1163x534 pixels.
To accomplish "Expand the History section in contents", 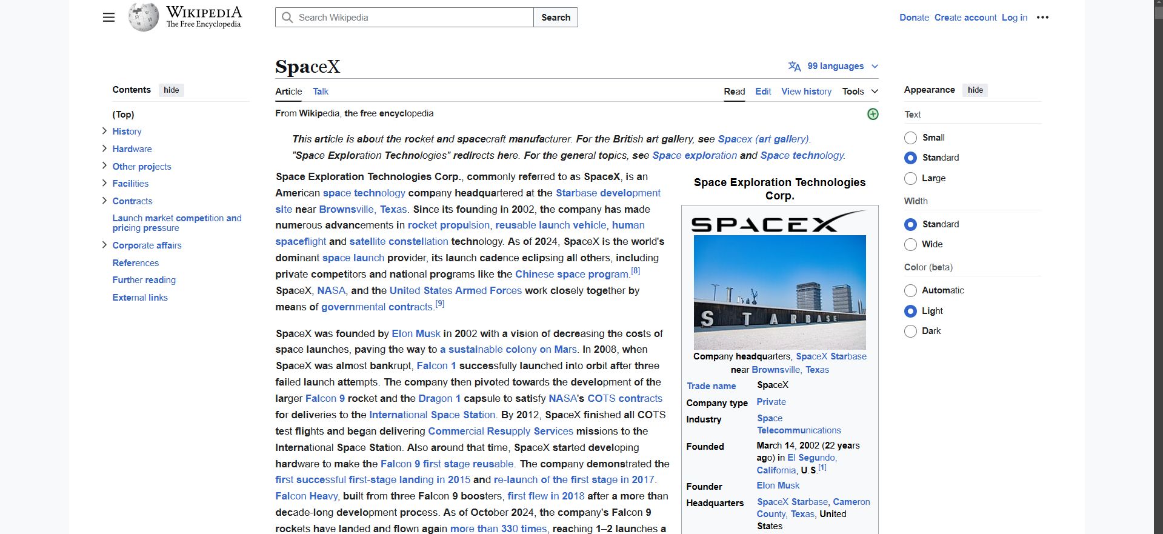I will [x=104, y=131].
